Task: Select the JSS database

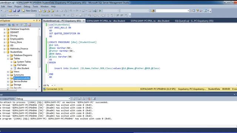Action: [x=11, y=45]
